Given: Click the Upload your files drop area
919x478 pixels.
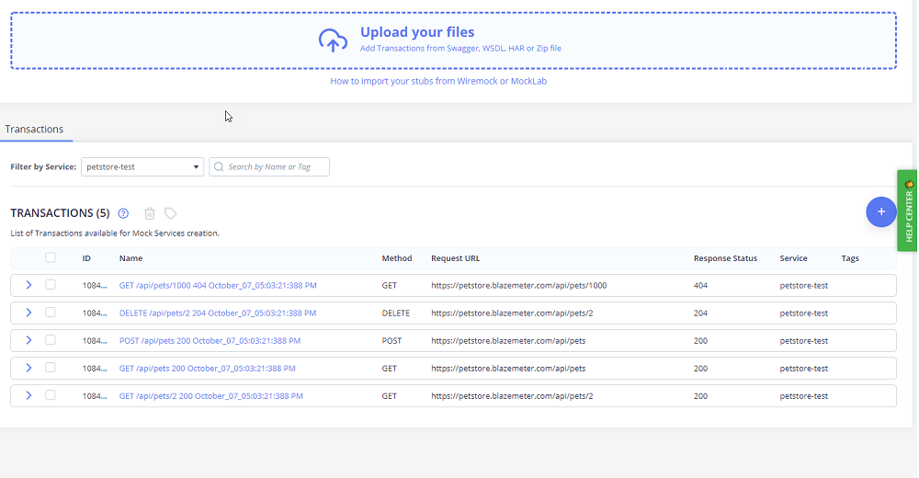Looking at the screenshot, I should [x=454, y=40].
